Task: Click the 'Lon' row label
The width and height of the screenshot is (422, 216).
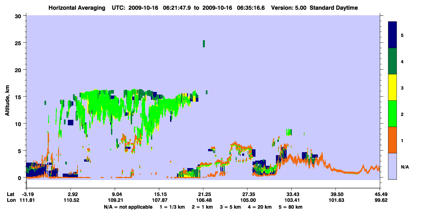Action: [11, 200]
